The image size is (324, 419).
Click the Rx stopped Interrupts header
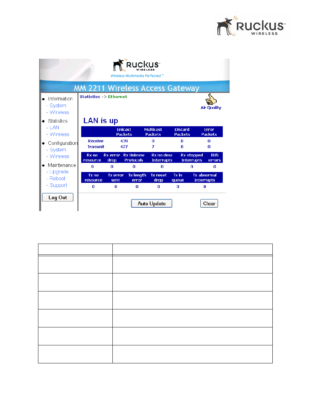pos(192,158)
